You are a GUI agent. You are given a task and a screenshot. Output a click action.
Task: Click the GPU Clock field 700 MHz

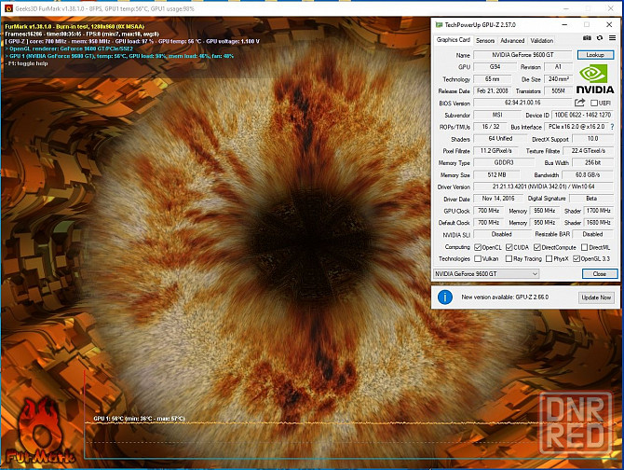click(488, 211)
